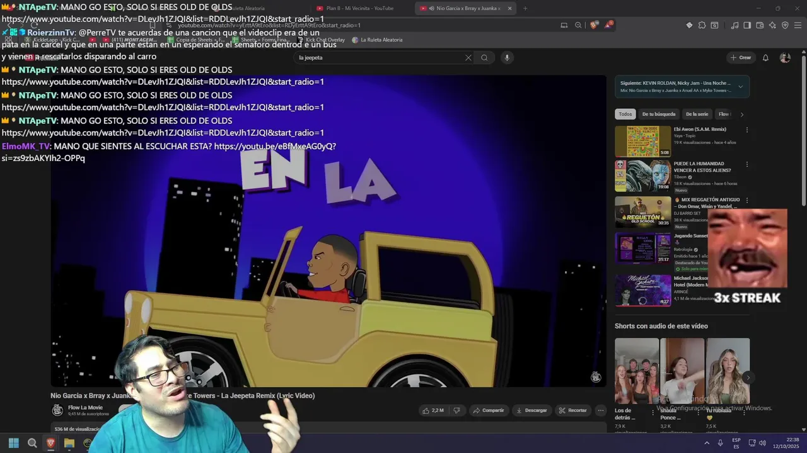
Task: Click the zoom-out magnifier in the address bar
Action: point(578,25)
